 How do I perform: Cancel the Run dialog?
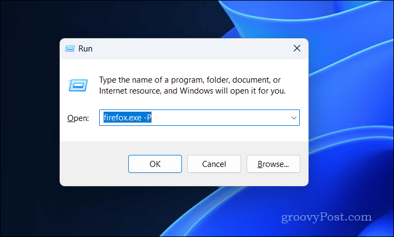coord(214,164)
